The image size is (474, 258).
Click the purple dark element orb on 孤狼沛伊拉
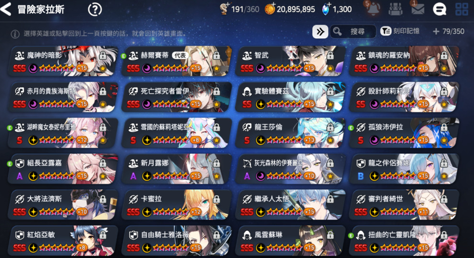374,140
